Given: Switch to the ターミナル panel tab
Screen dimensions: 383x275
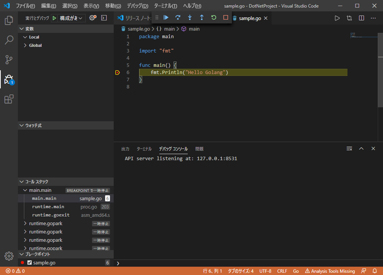Looking at the screenshot, I should 144,149.
